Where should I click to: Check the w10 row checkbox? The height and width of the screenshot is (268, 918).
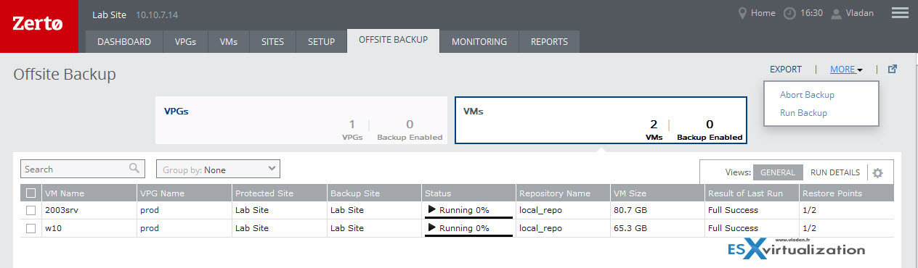tap(31, 228)
